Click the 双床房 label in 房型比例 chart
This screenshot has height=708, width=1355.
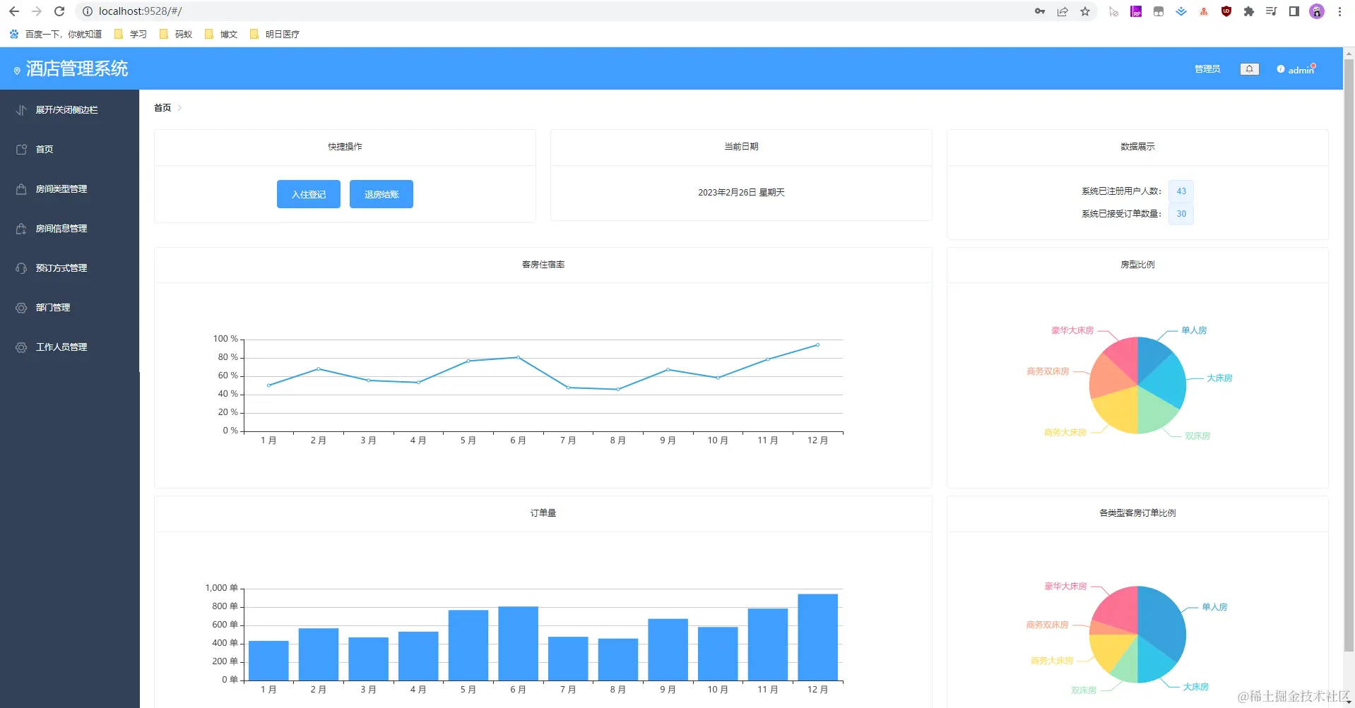tap(1197, 436)
